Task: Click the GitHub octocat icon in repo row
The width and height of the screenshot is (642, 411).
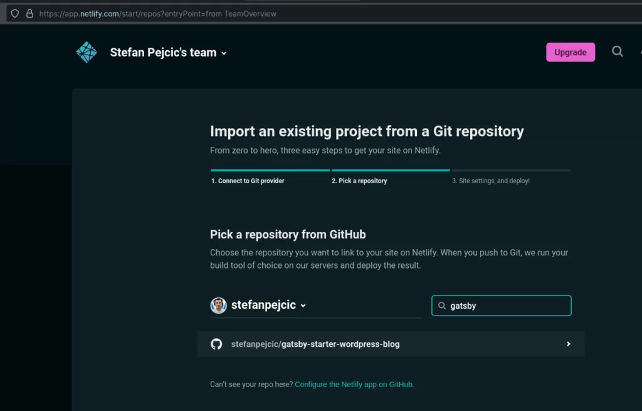Action: [216, 344]
